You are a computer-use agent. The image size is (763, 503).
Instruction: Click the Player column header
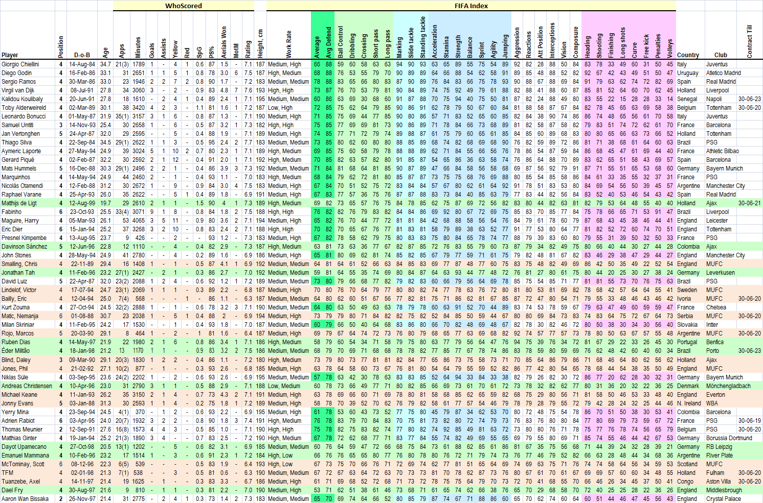[28, 35]
